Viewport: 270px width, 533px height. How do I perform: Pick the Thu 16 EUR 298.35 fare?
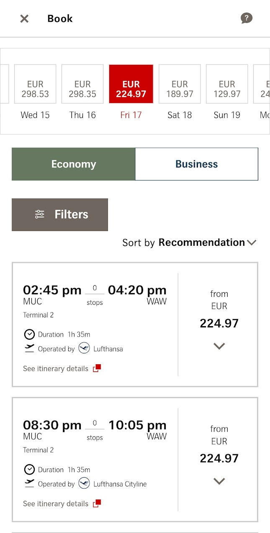(x=82, y=84)
